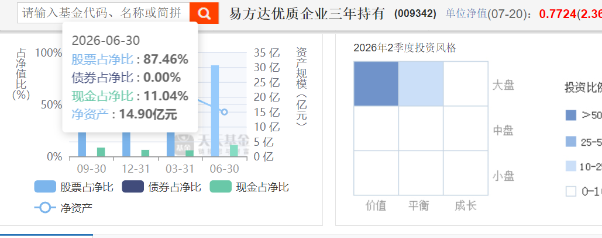Click the 中盘 row label
The width and height of the screenshot is (602, 238).
click(x=503, y=131)
